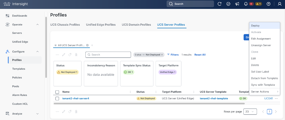Open the user profile icon

[x=280, y=4]
